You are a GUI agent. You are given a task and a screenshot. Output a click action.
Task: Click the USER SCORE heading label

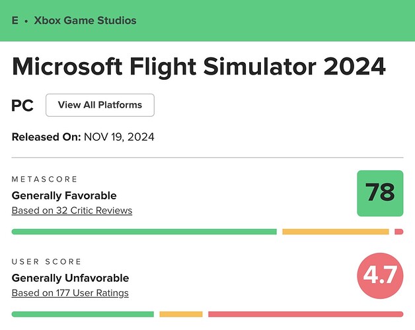(46, 262)
